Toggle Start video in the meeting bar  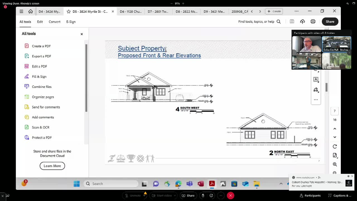[x=161, y=195]
